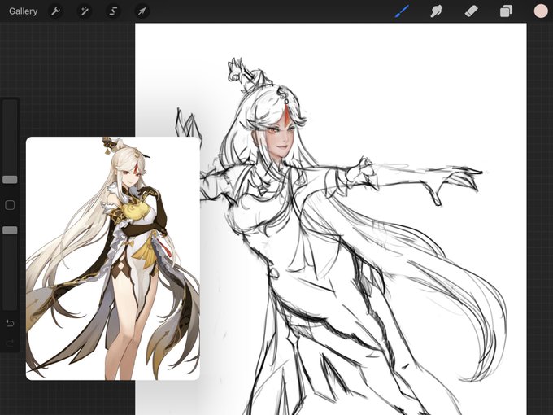Select the Brush tool
The image size is (553, 415).
[402, 11]
